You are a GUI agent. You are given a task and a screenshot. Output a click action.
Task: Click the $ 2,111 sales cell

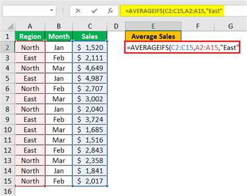click(x=90, y=58)
